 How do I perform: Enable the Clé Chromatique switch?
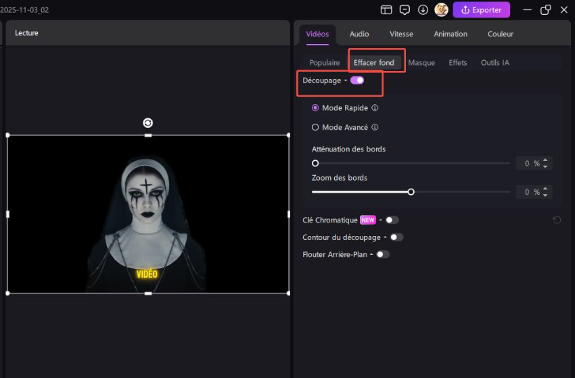[392, 220]
